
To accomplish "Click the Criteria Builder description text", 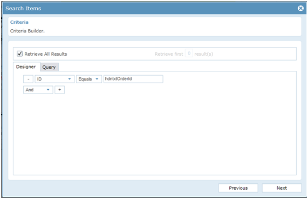I will pyautogui.click(x=28, y=31).
